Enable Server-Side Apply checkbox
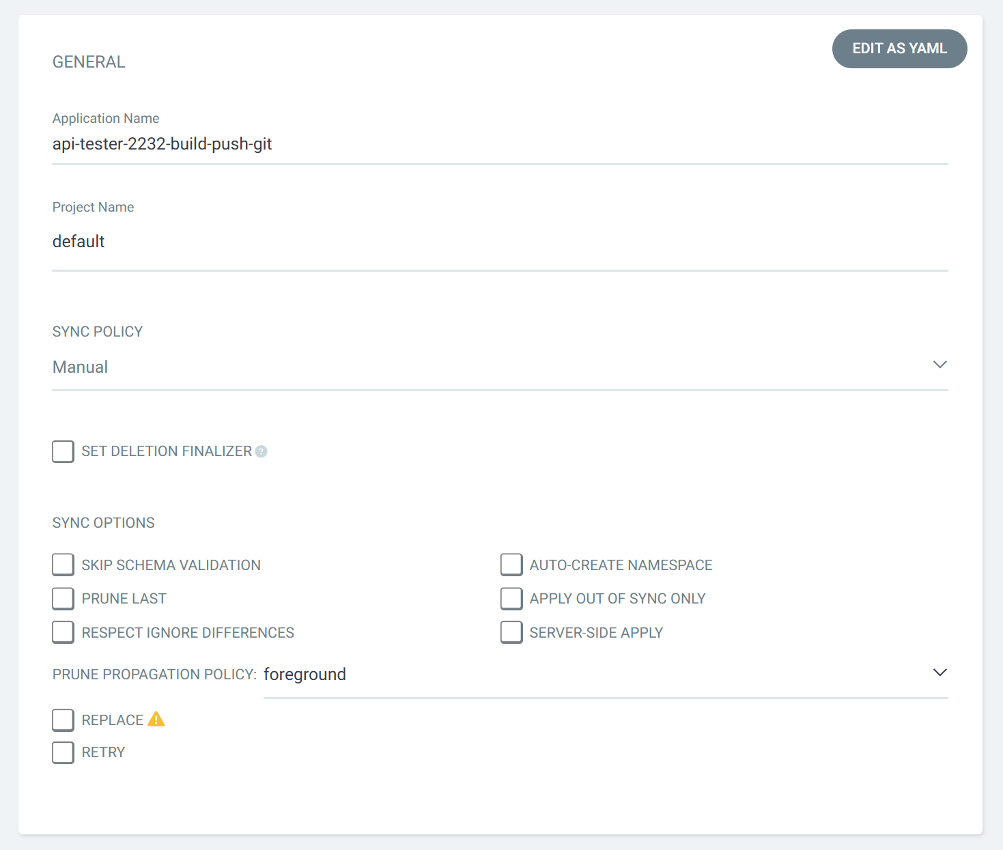 click(511, 632)
